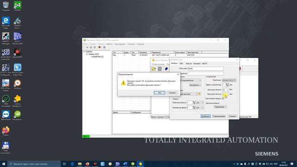The image size is (297, 167).
Task: Switch to the Реестр tab
Action: pyautogui.click(x=189, y=64)
